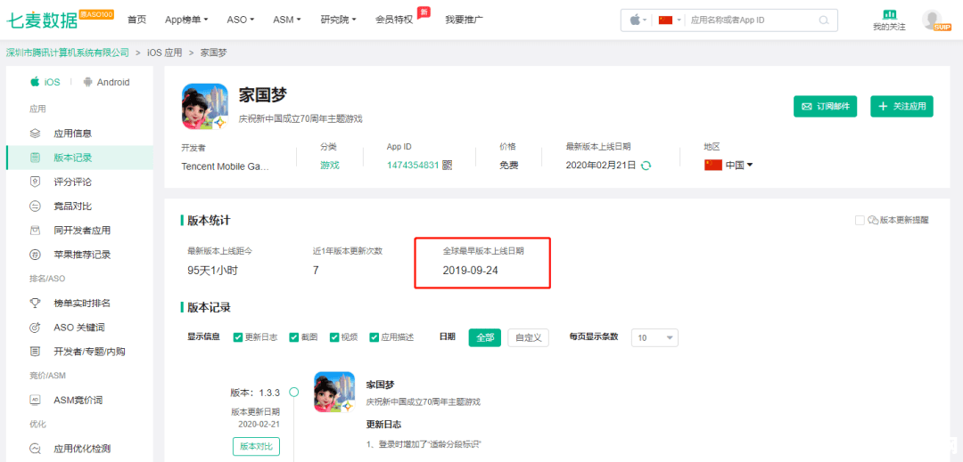The image size is (963, 462).
Task: Select the 全部 date filter button
Action: pyautogui.click(x=484, y=337)
